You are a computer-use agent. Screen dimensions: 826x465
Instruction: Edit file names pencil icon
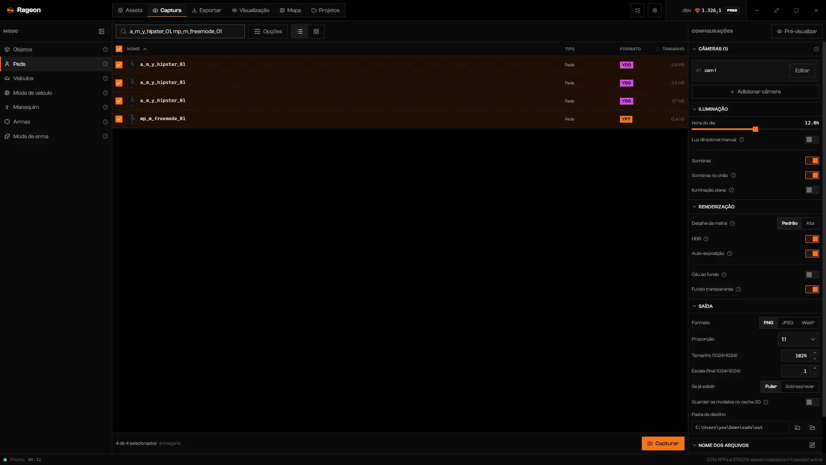pyautogui.click(x=812, y=445)
